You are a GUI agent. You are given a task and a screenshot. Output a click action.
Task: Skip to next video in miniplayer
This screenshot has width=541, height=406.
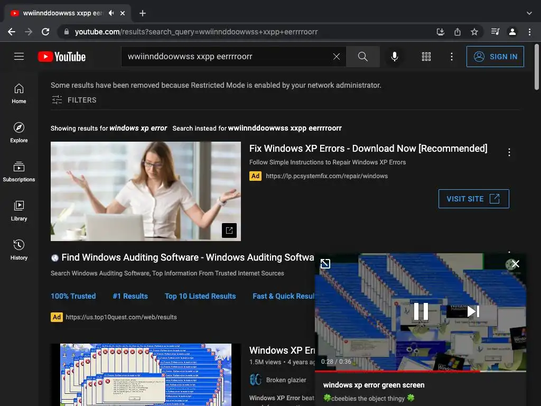473,311
